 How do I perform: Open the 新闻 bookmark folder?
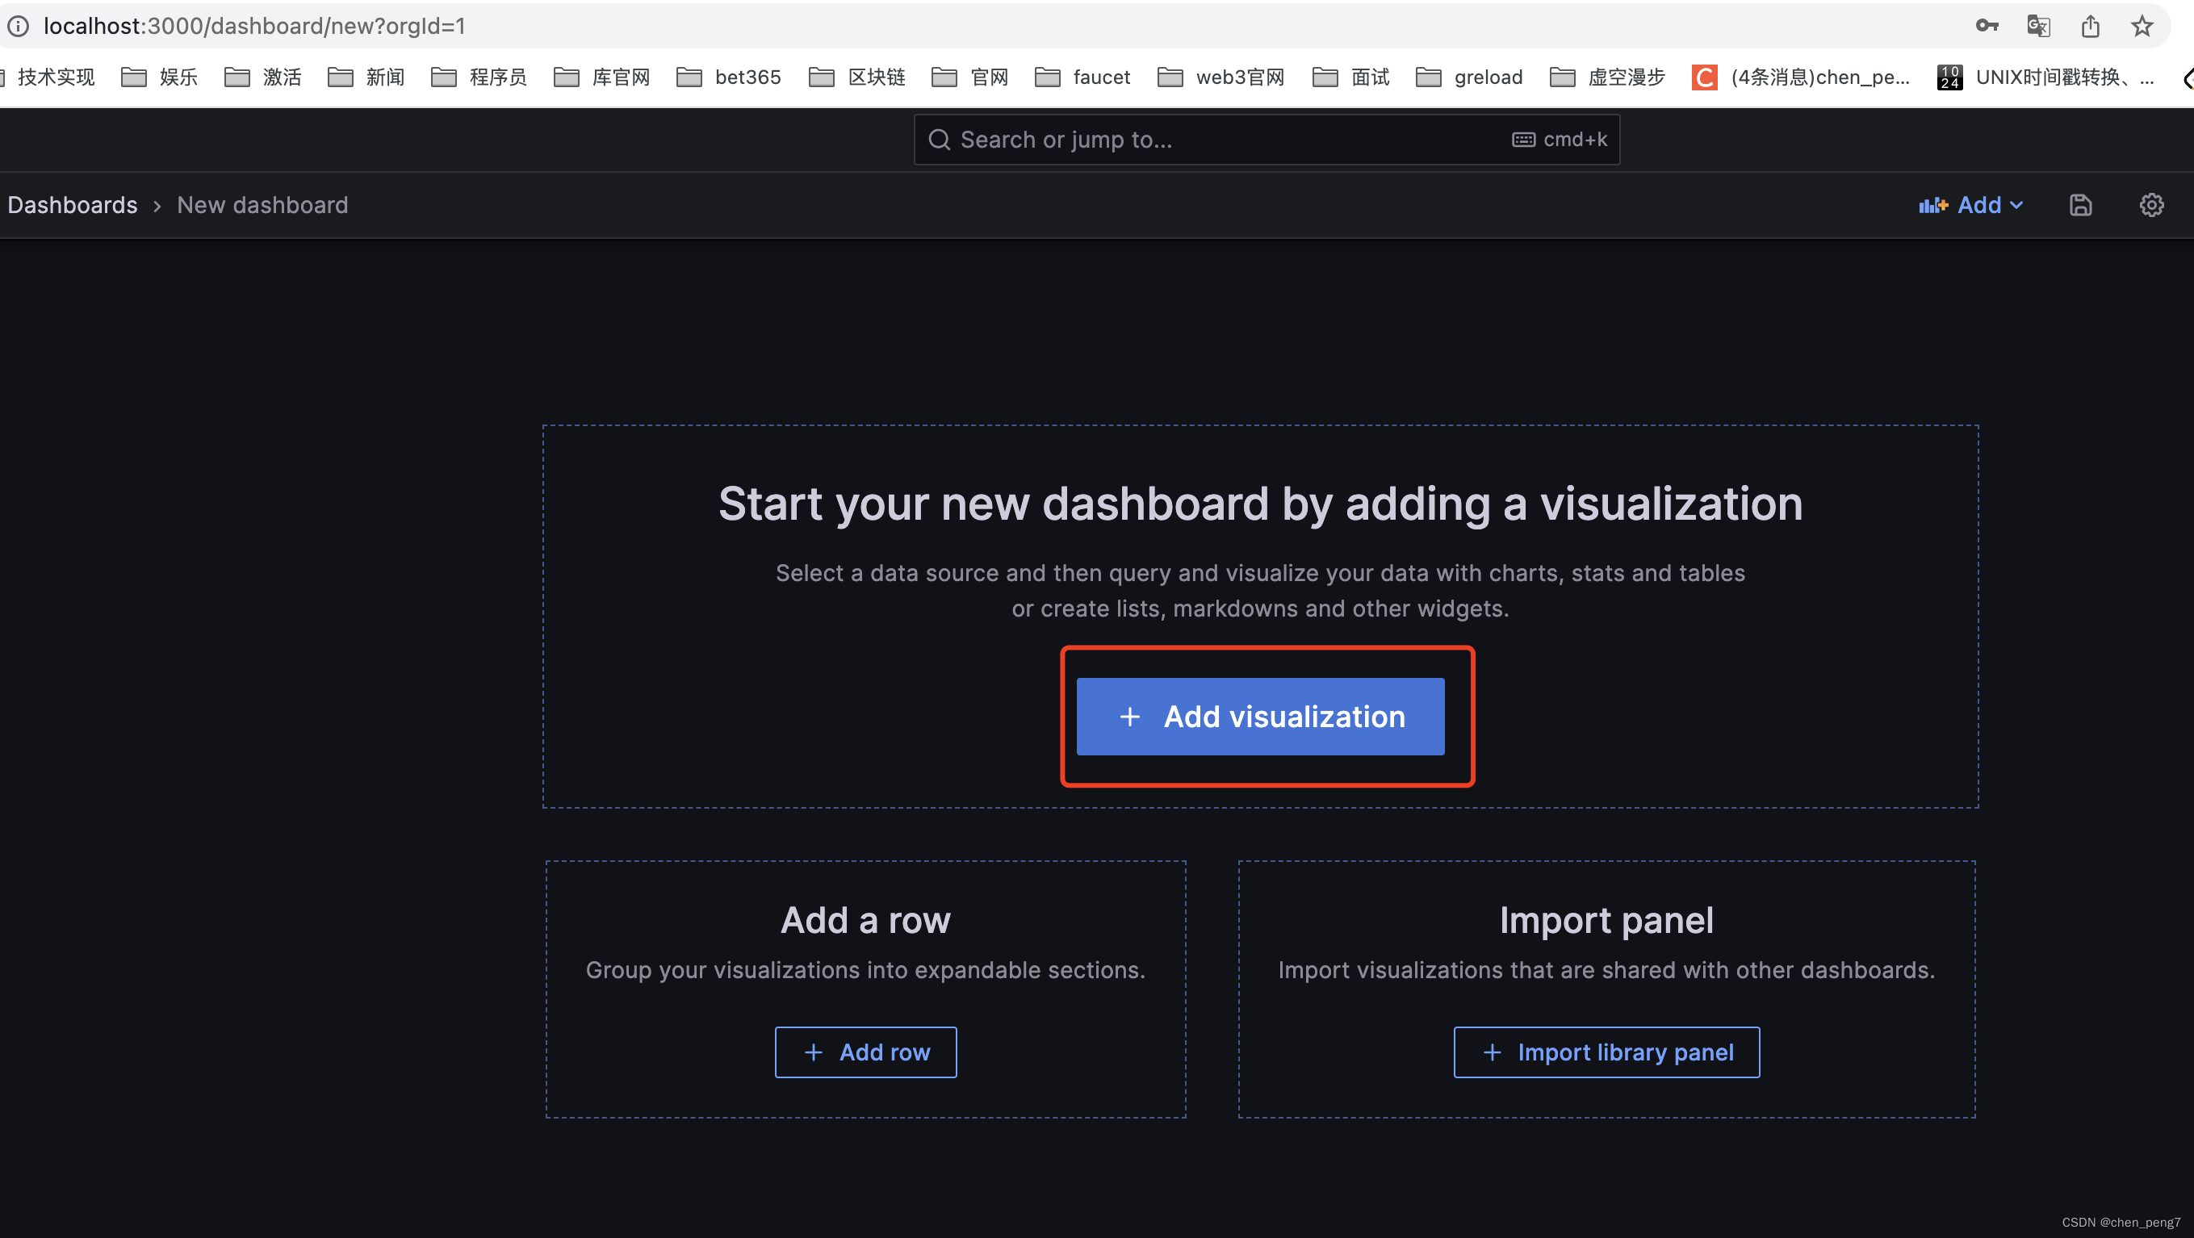pos(366,77)
